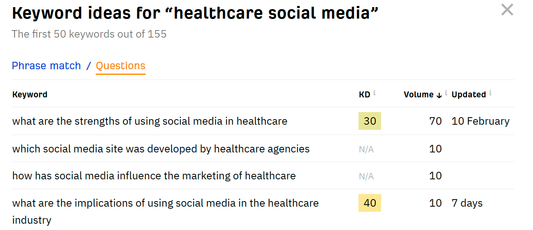Click the KD column header

[x=364, y=95]
